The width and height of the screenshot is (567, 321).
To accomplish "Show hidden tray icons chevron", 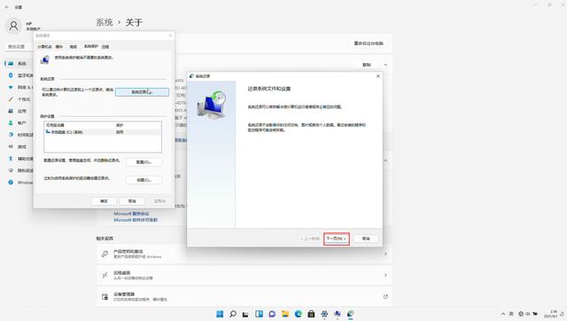I will (502, 314).
